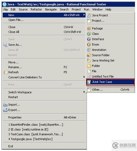Choose the Source Folder icon
The image size is (137, 151).
[89, 55]
